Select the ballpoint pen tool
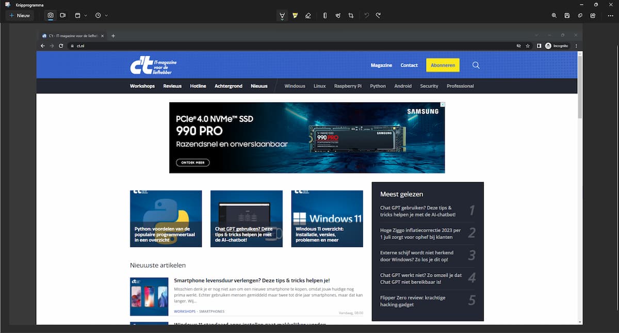 [x=282, y=15]
